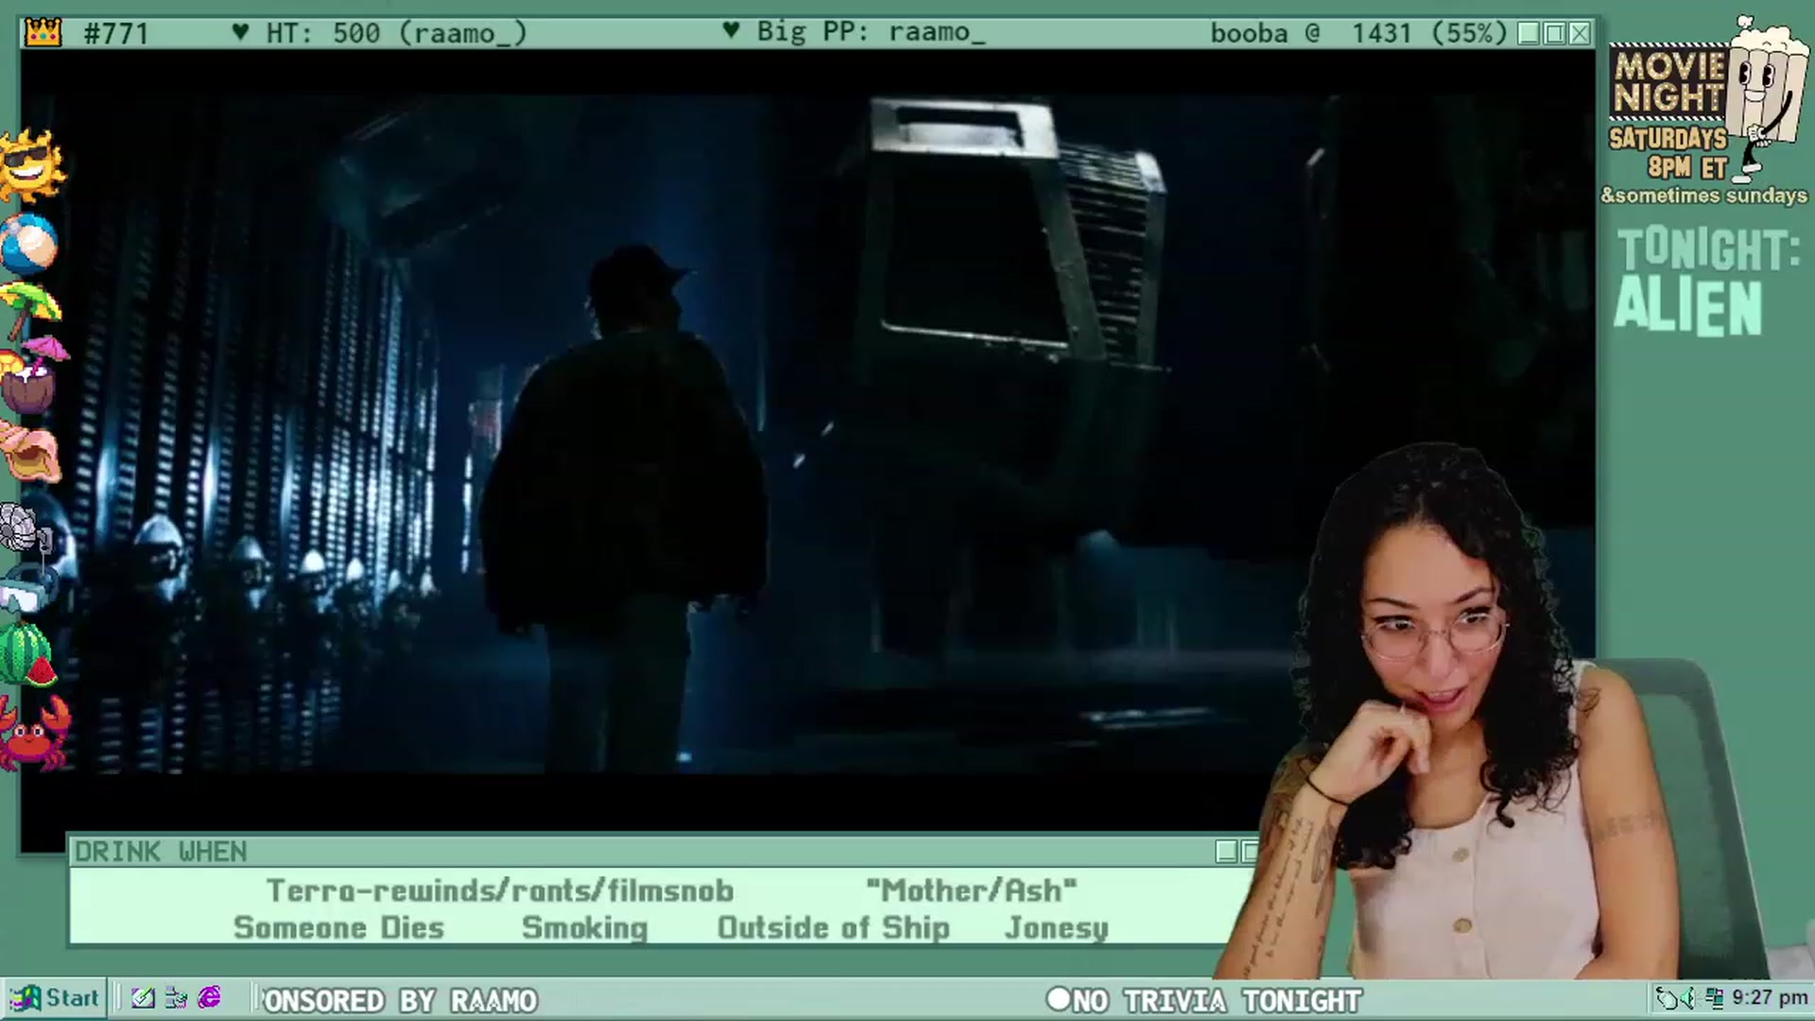Screen dimensions: 1815x1021
Task: Click the "booba @ 1431 (55%)" title bar text
Action: click(1358, 34)
